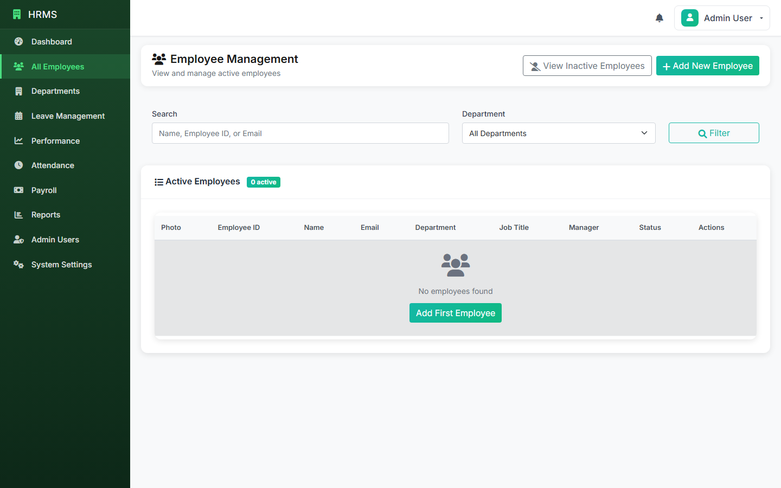
Task: Apply the Filter button
Action: (714, 133)
